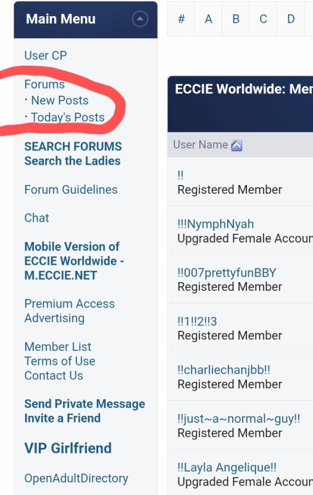Open !!!NymphNyah member profile

click(x=215, y=224)
